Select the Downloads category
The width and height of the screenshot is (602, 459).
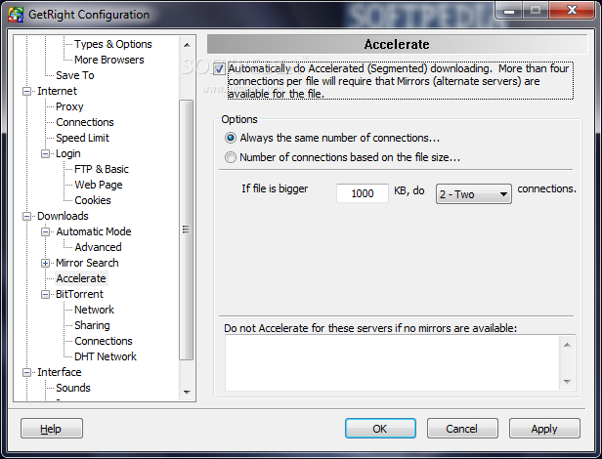(x=63, y=216)
